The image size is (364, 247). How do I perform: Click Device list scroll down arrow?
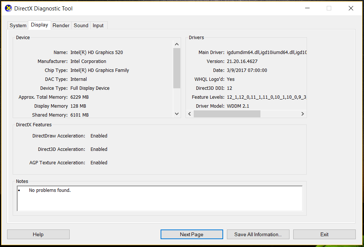pyautogui.click(x=177, y=114)
